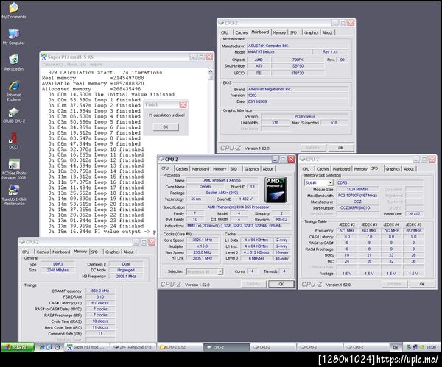Open Graphics tab in Mainboard CPU-Z window
This screenshot has height=367, width=442.
311,32
